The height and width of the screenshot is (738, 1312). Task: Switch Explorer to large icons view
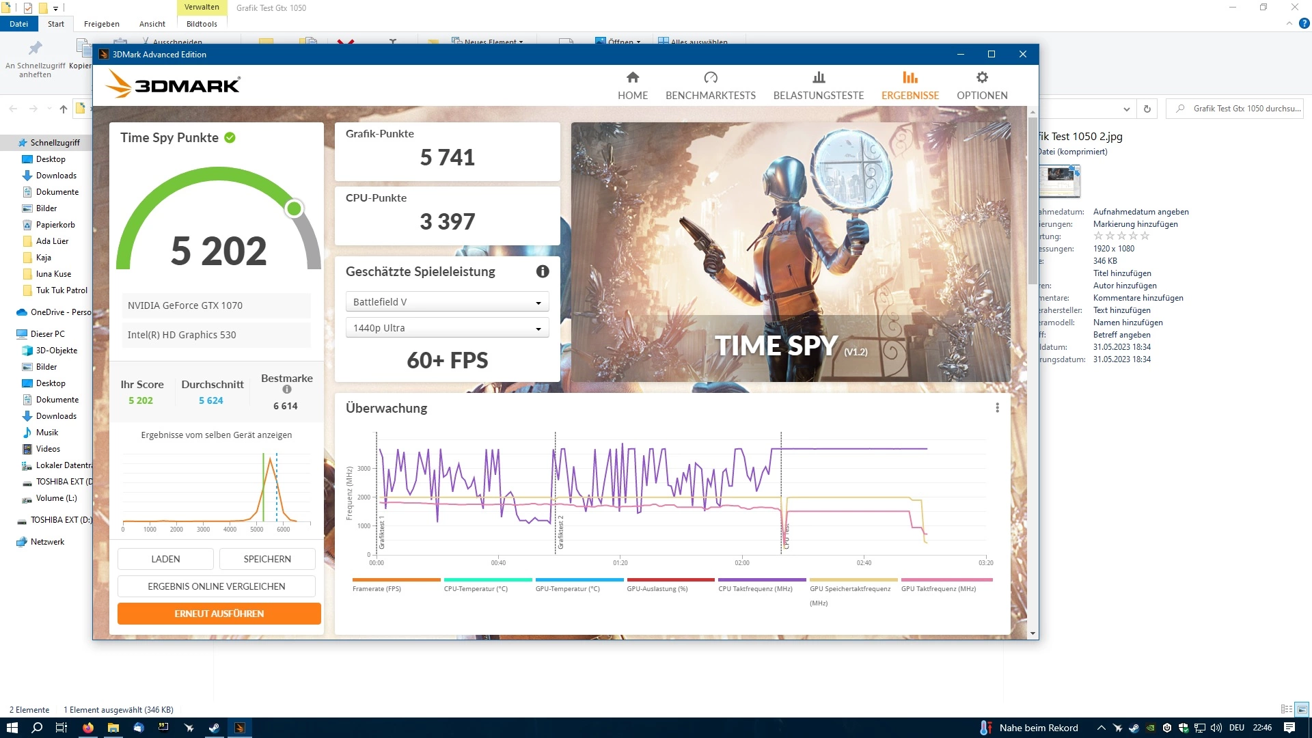(x=1302, y=709)
